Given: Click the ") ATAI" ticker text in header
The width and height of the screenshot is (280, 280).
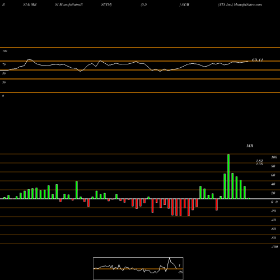Looking at the screenshot, I should (184, 4).
